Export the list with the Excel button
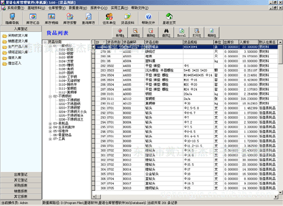Screen dimensions: 283x206 click(x=182, y=32)
